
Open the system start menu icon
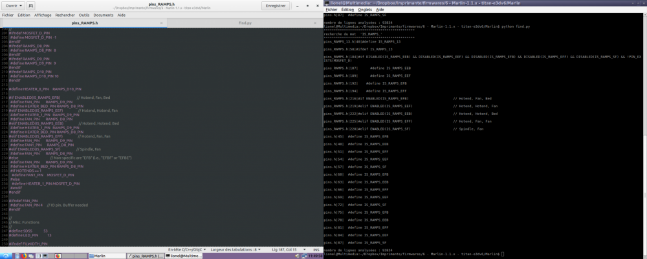pyautogui.click(x=5, y=256)
